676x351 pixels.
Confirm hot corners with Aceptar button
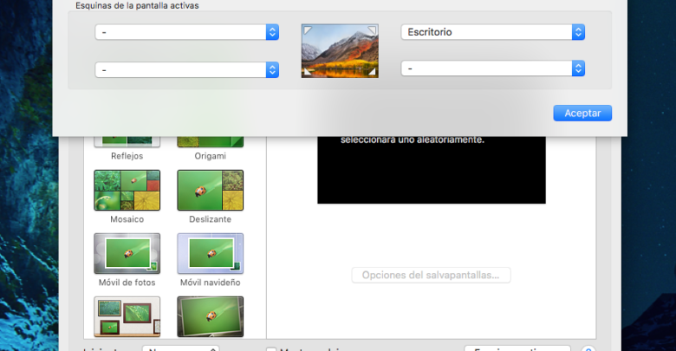click(x=582, y=113)
